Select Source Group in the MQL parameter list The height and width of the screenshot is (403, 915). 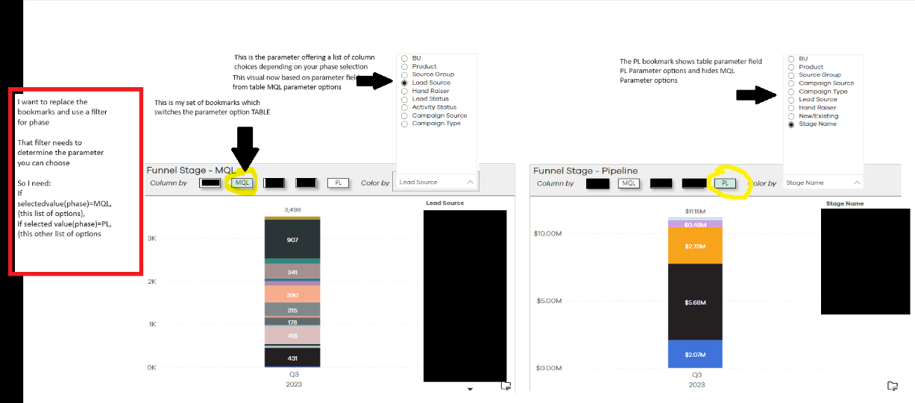[404, 74]
